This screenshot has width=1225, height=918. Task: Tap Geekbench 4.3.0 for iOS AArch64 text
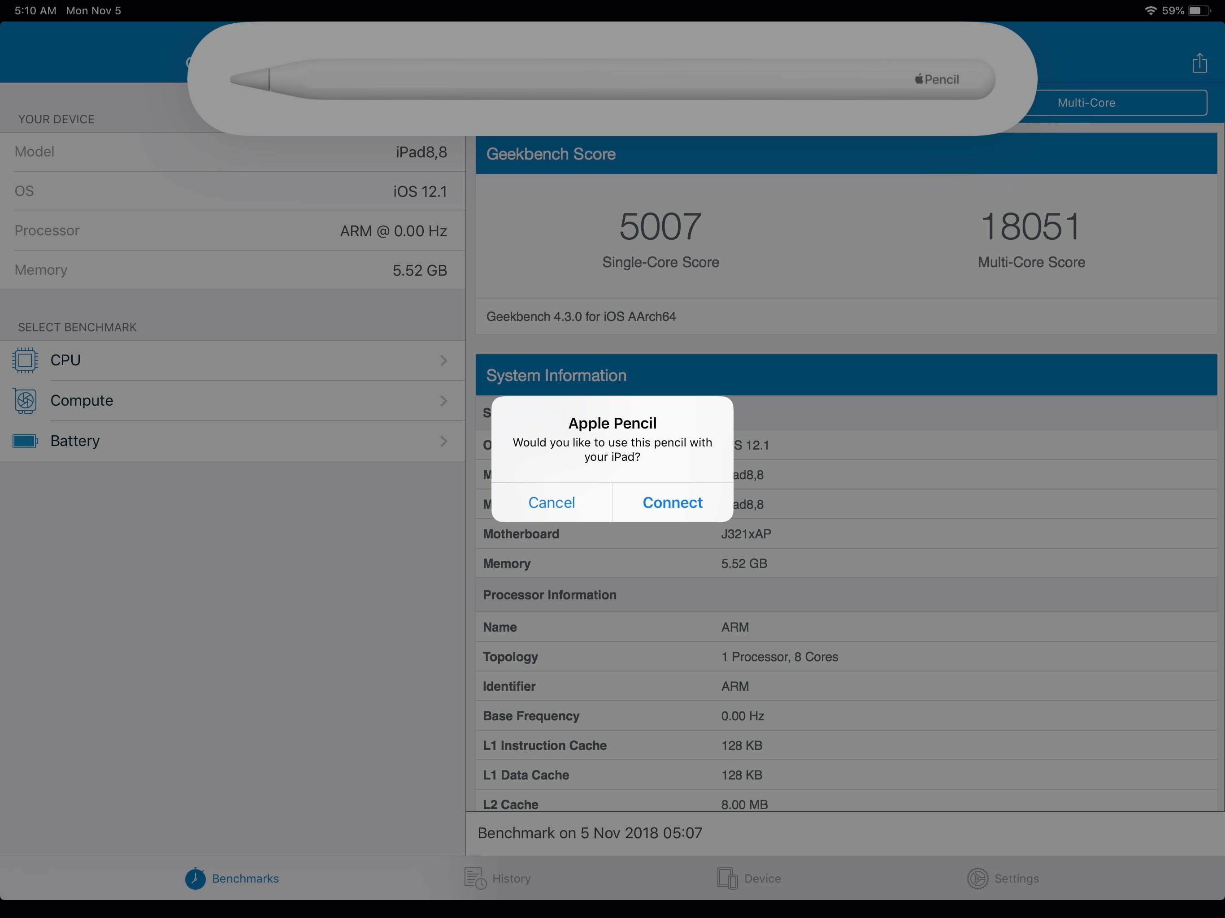click(581, 317)
